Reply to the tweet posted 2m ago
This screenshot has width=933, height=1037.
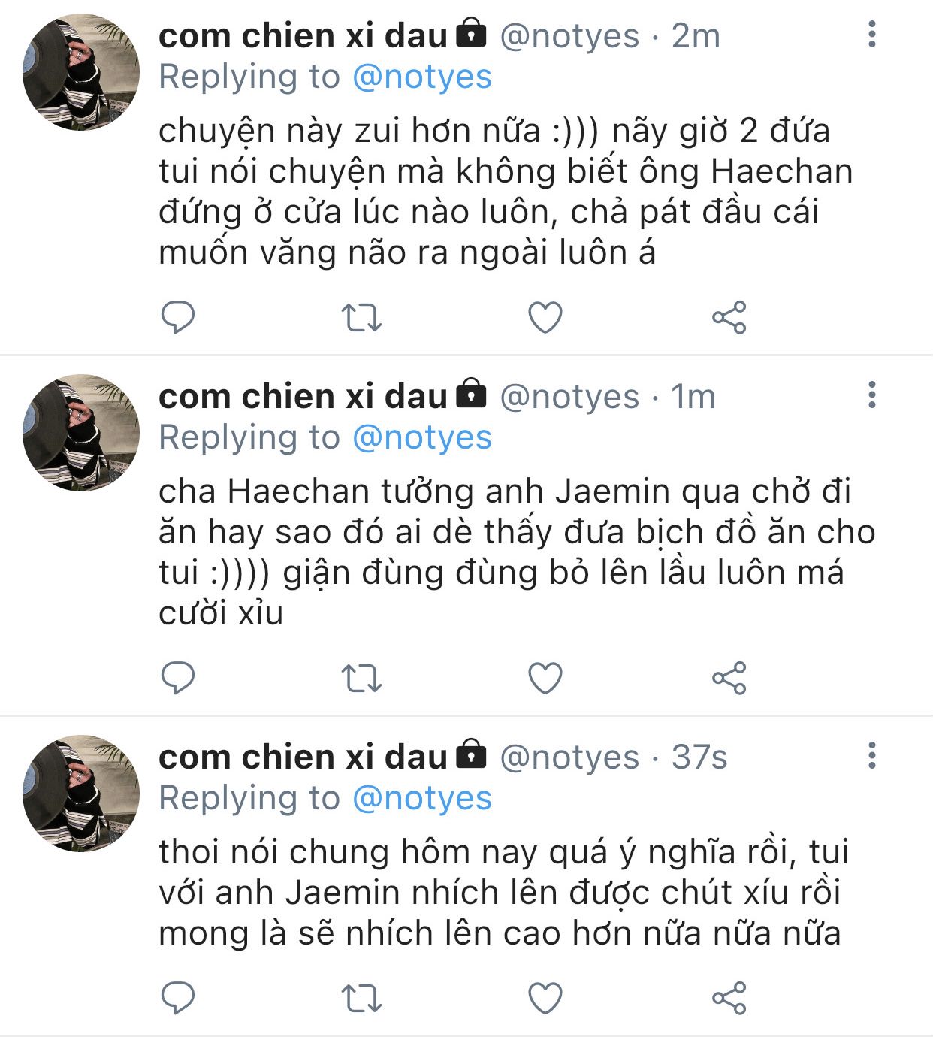coord(178,317)
